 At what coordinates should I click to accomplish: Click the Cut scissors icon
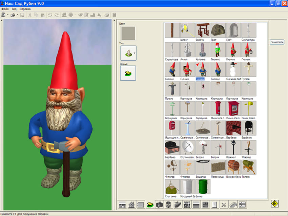click(30, 15)
